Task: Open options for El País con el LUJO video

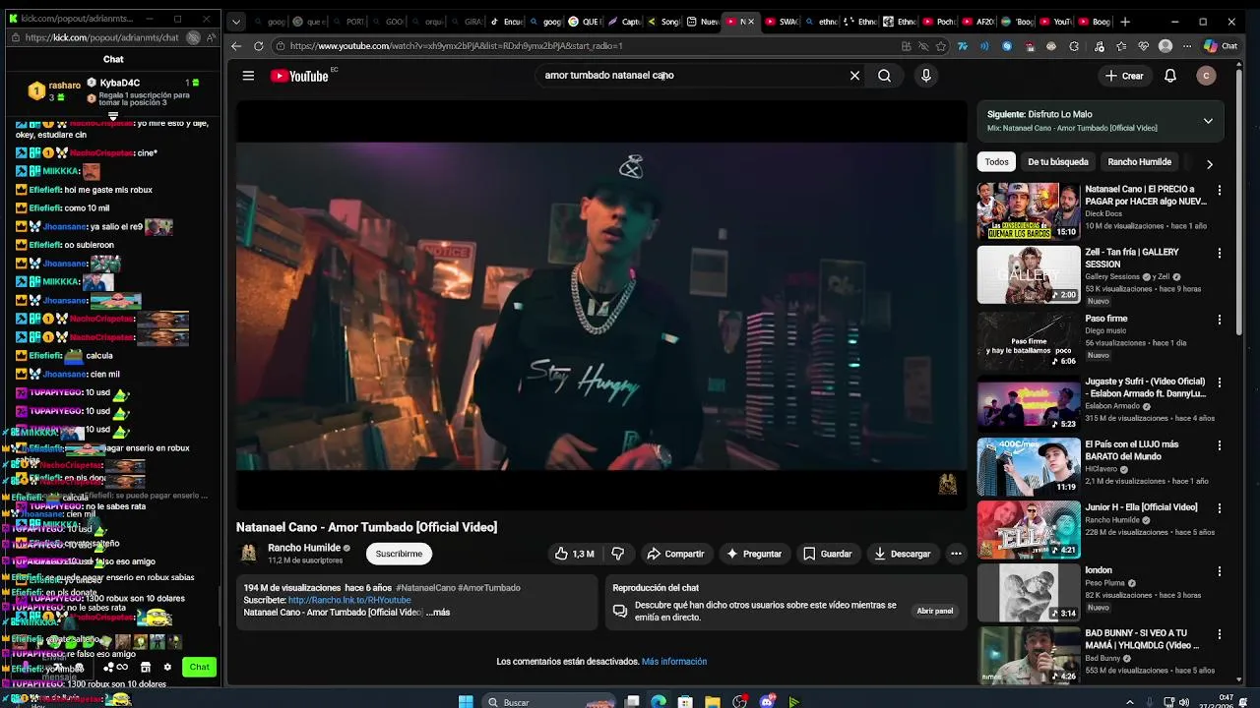Action: pyautogui.click(x=1220, y=444)
